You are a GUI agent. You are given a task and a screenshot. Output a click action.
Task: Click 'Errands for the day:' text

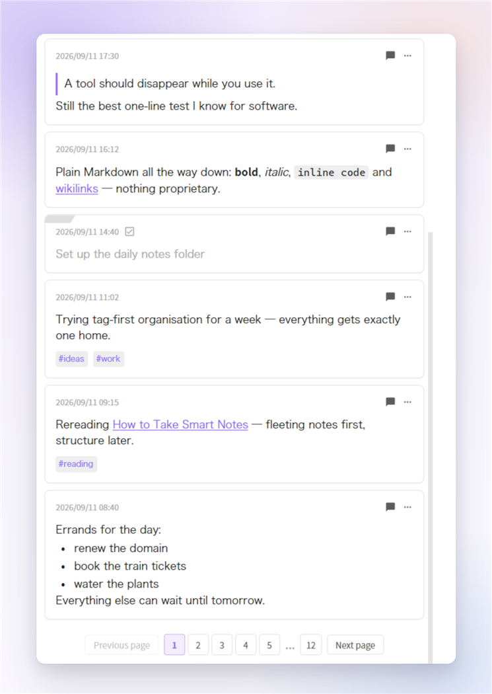coord(108,530)
